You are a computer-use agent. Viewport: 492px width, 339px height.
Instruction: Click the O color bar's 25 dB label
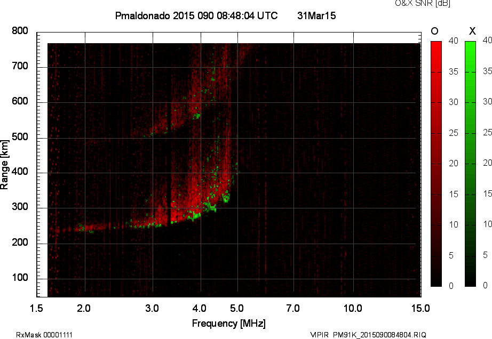(x=454, y=133)
